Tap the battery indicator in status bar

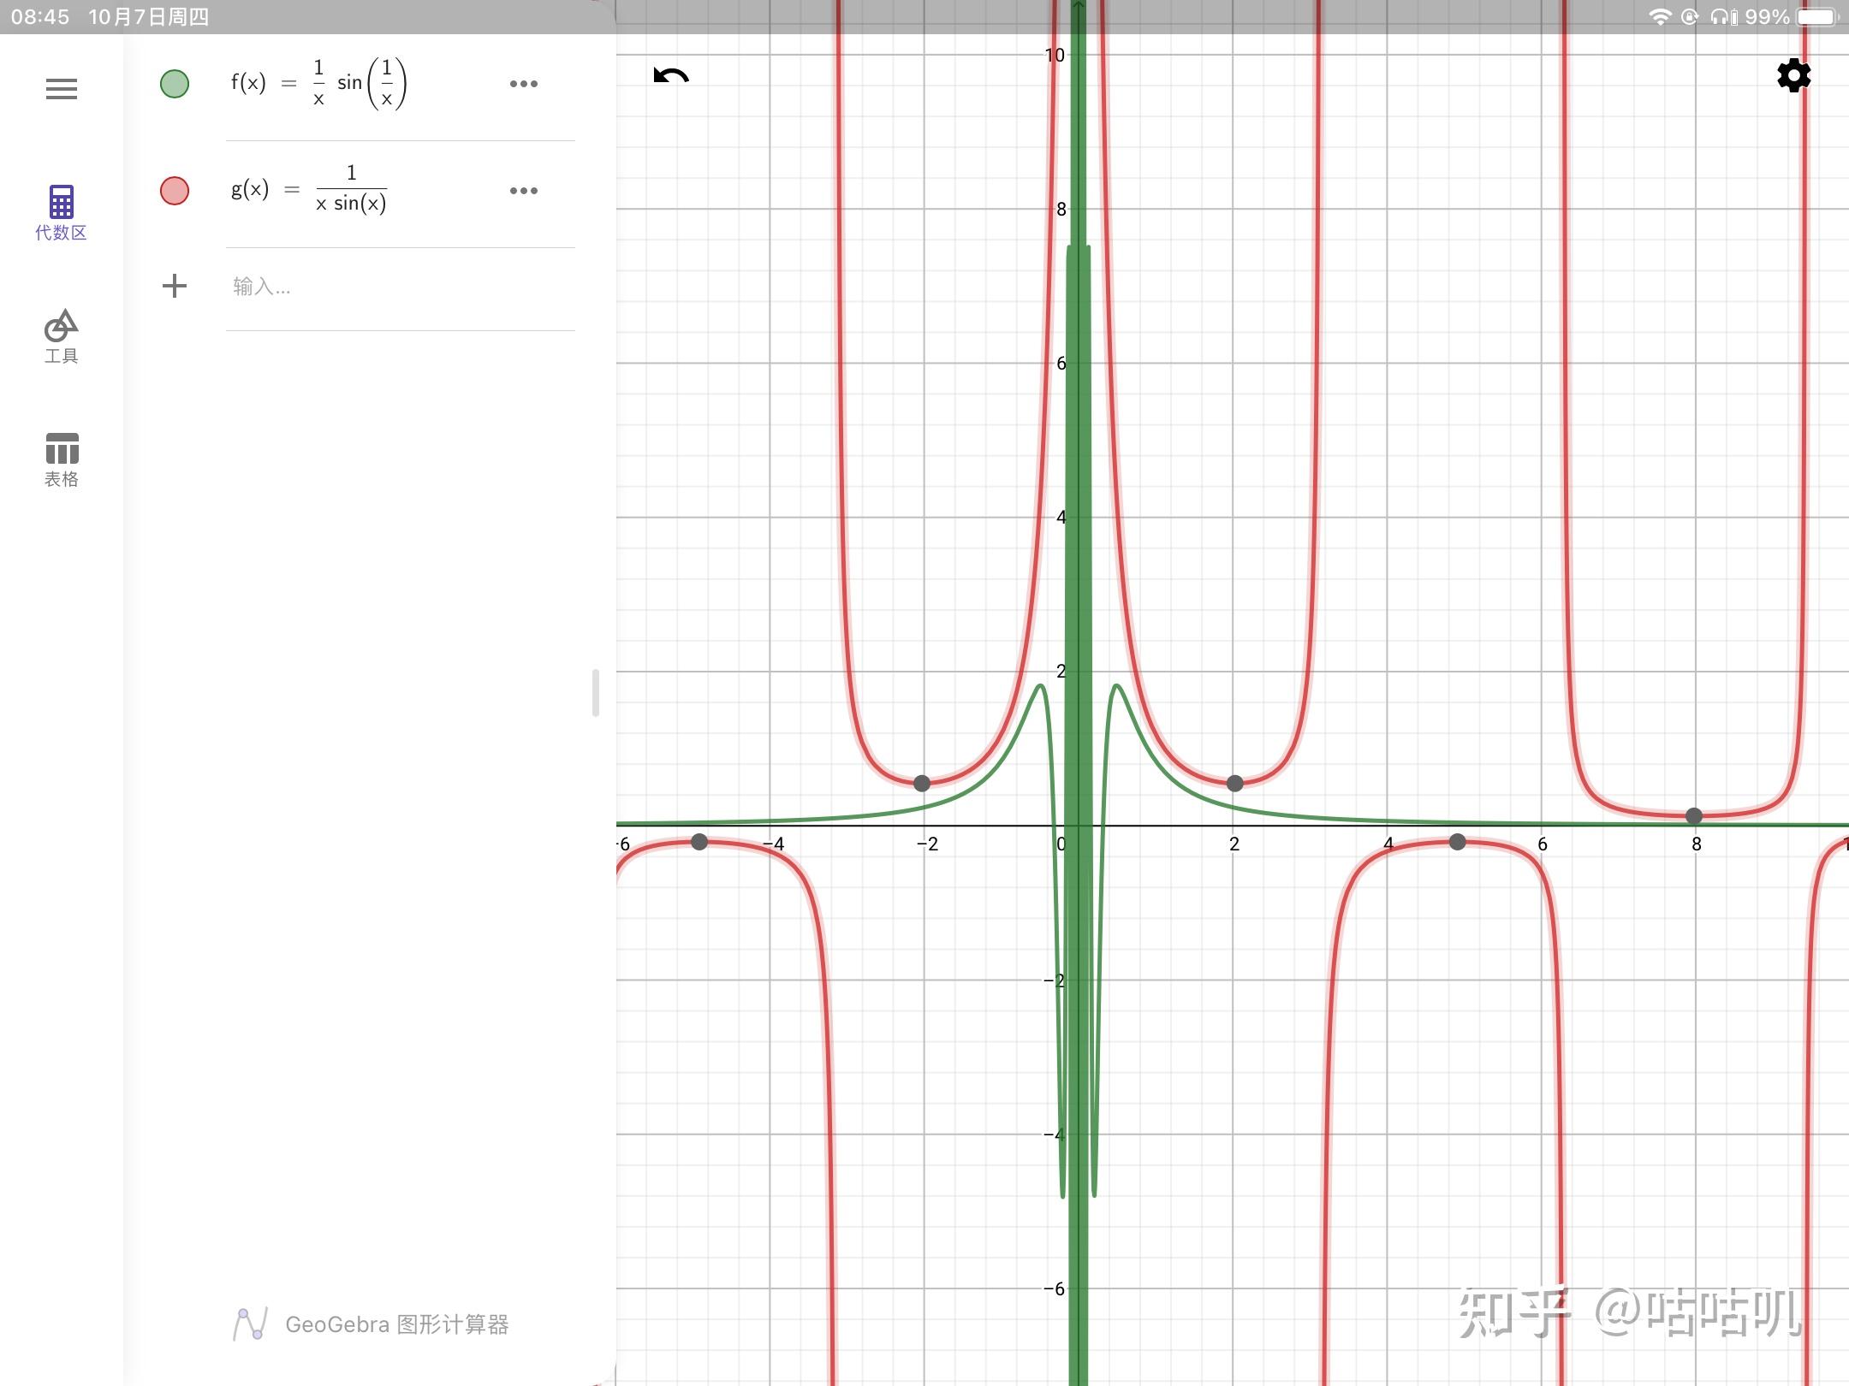(x=1818, y=17)
